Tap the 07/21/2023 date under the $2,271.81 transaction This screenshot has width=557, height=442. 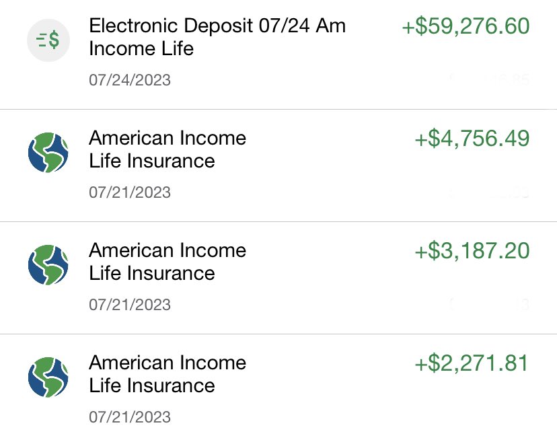(x=130, y=417)
